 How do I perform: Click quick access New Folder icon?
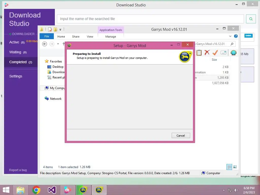(x=55, y=29)
